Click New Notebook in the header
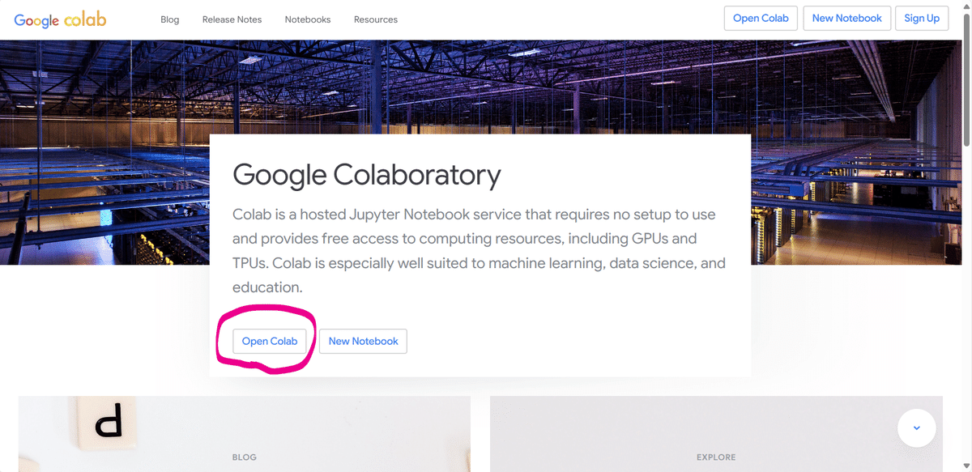The width and height of the screenshot is (972, 472). (x=846, y=19)
